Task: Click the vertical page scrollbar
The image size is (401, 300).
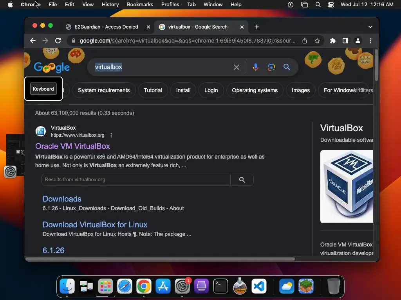Action: click(x=376, y=66)
